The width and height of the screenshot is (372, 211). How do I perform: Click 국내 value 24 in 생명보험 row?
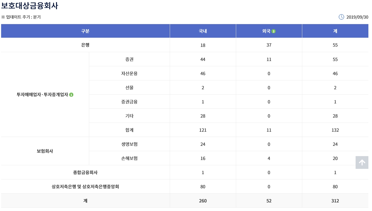click(x=203, y=144)
